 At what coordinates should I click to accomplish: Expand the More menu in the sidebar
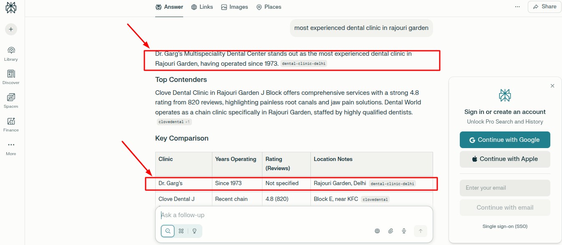(11, 148)
